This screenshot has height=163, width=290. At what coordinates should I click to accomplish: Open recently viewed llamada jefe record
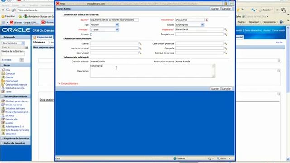coord(11,120)
